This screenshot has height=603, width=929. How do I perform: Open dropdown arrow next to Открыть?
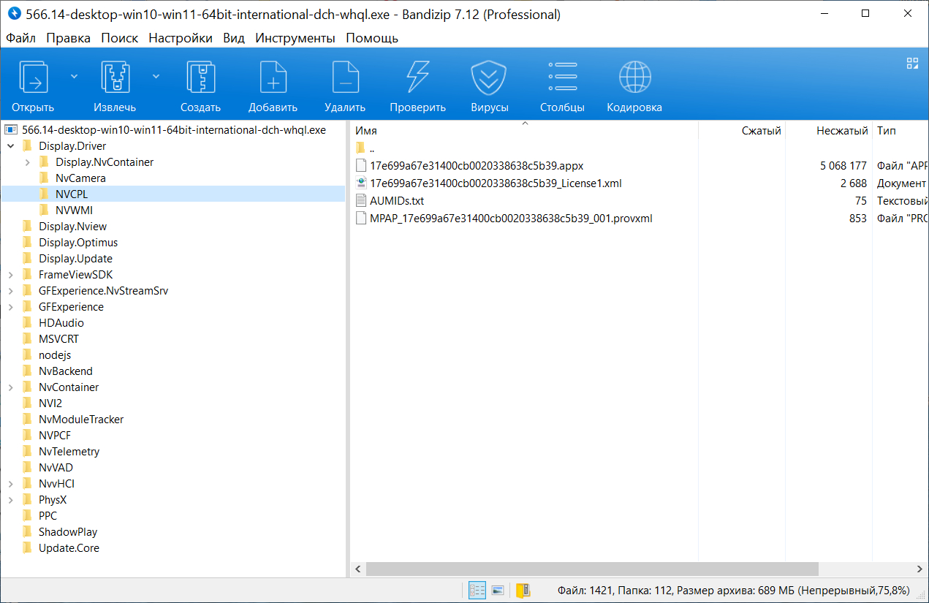(74, 75)
